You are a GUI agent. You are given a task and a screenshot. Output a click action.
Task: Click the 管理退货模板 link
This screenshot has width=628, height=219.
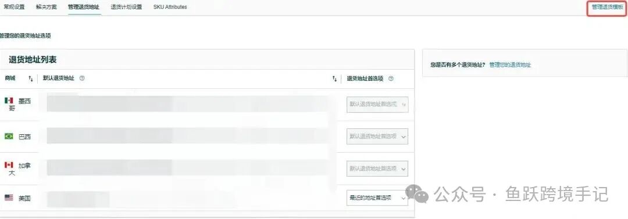click(x=608, y=7)
